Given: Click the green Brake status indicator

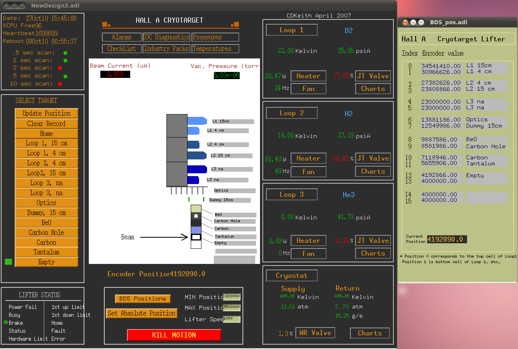Looking at the screenshot, I should click(6, 322).
